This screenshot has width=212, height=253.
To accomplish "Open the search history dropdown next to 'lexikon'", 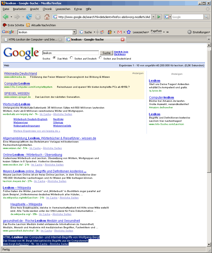I will click(x=74, y=32).
